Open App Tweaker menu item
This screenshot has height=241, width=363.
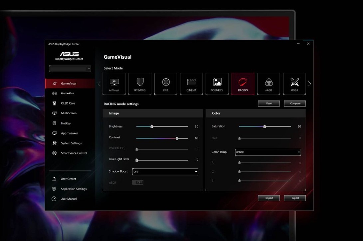coord(70,133)
